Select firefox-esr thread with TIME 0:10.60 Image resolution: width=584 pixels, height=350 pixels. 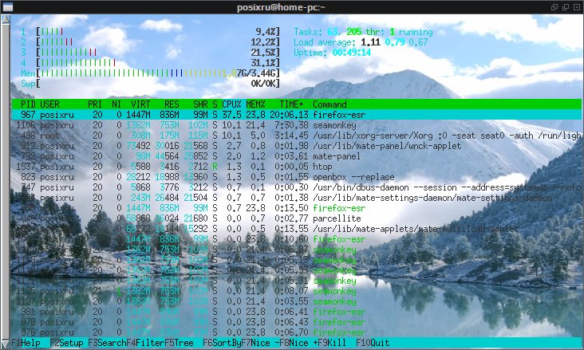297,239
